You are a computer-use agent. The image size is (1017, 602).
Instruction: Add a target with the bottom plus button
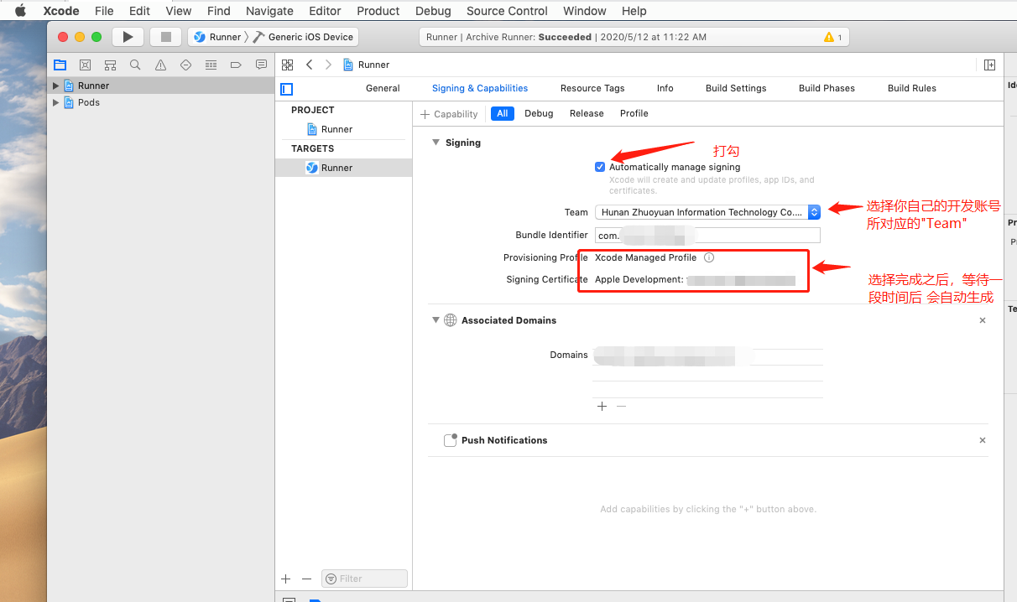coord(286,579)
